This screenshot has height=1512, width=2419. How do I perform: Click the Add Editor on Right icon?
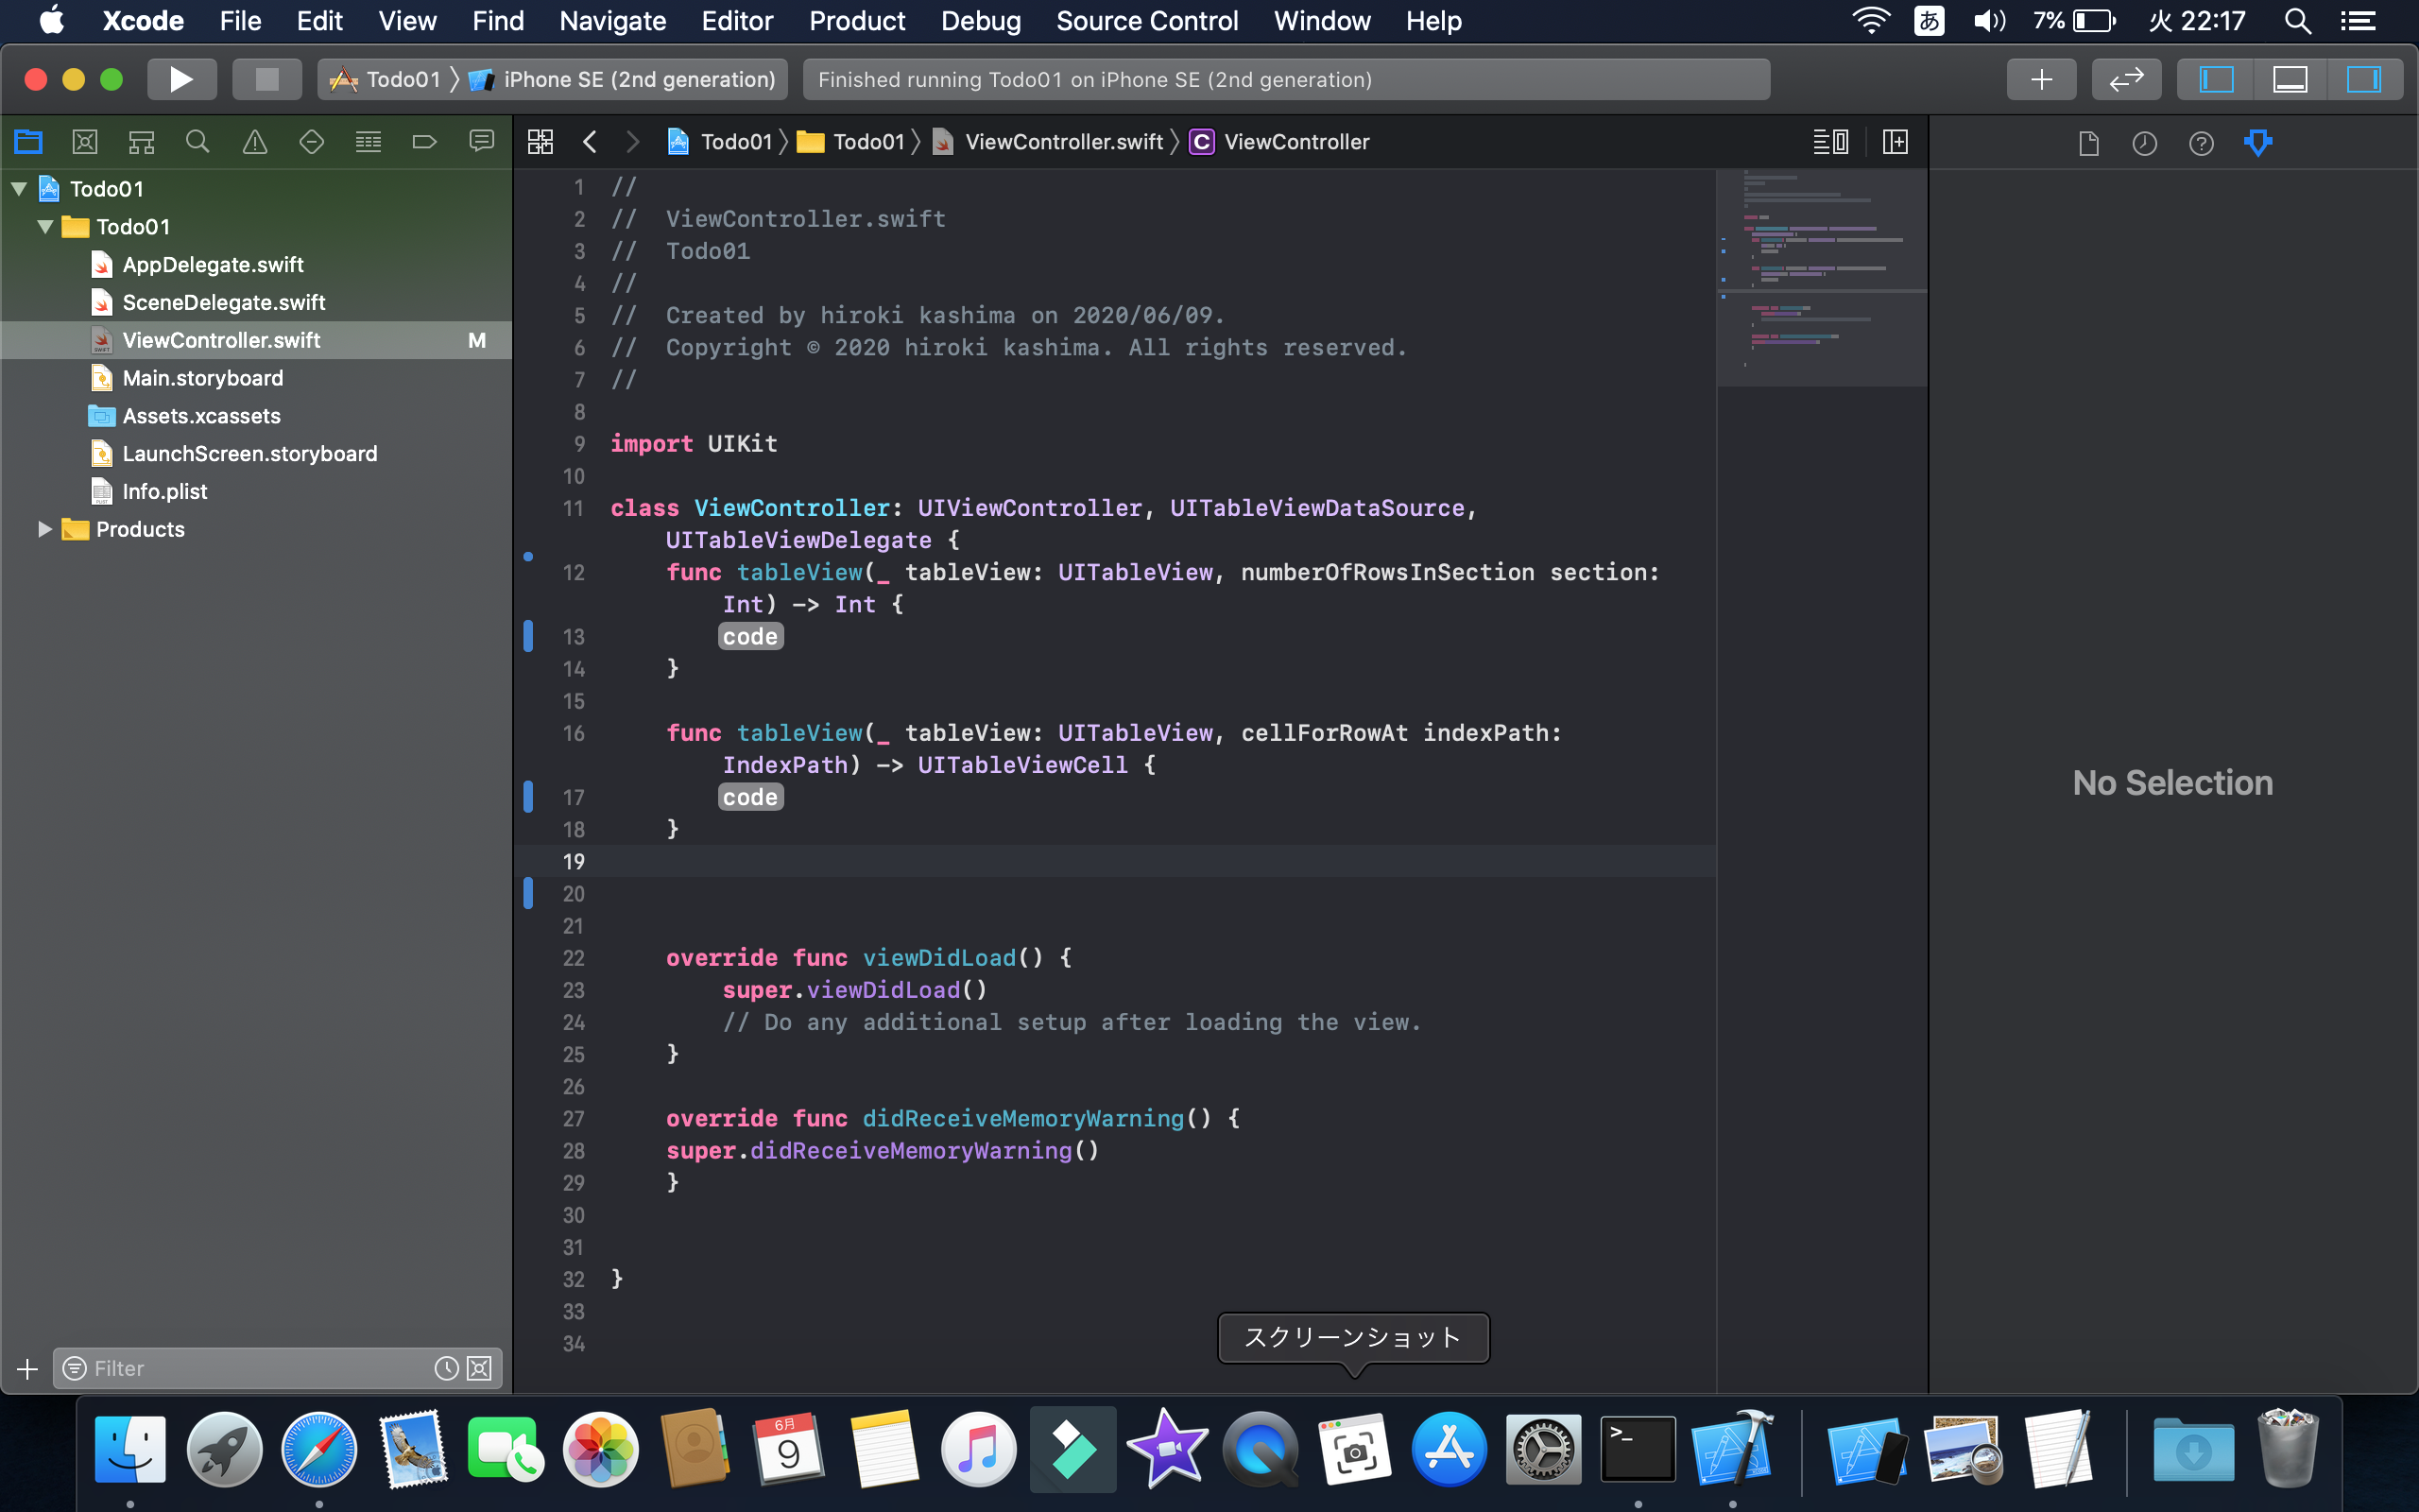(1896, 142)
